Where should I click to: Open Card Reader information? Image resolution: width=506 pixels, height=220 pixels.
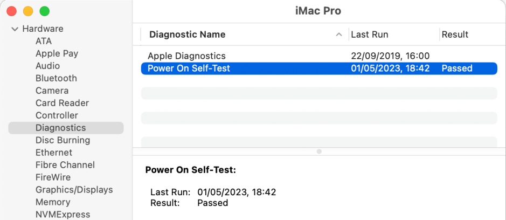[x=62, y=103]
